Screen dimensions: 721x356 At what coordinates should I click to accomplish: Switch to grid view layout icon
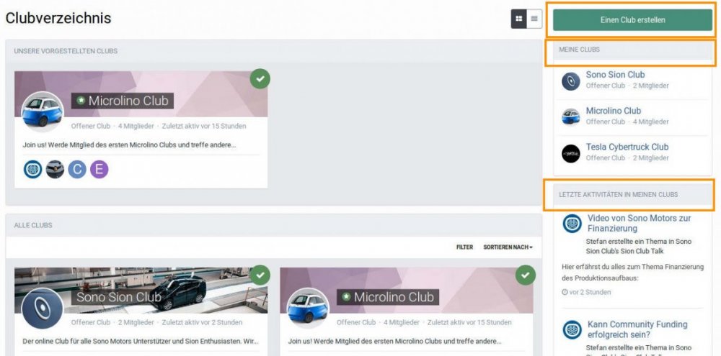(x=518, y=19)
